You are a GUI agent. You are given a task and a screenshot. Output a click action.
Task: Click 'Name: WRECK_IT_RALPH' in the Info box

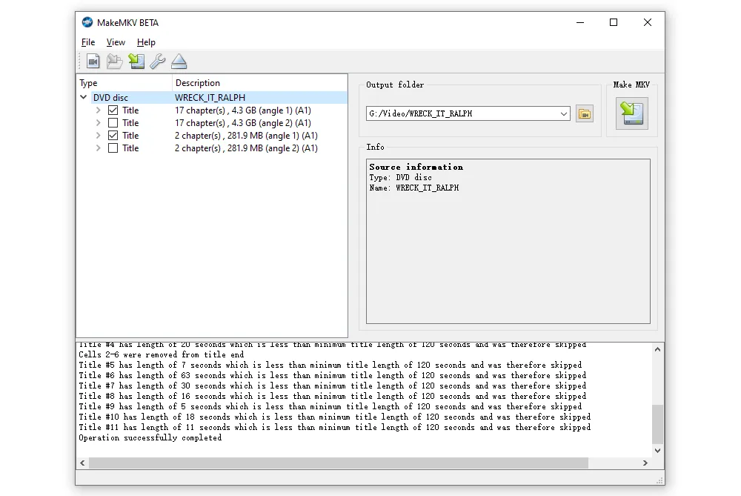click(x=414, y=188)
